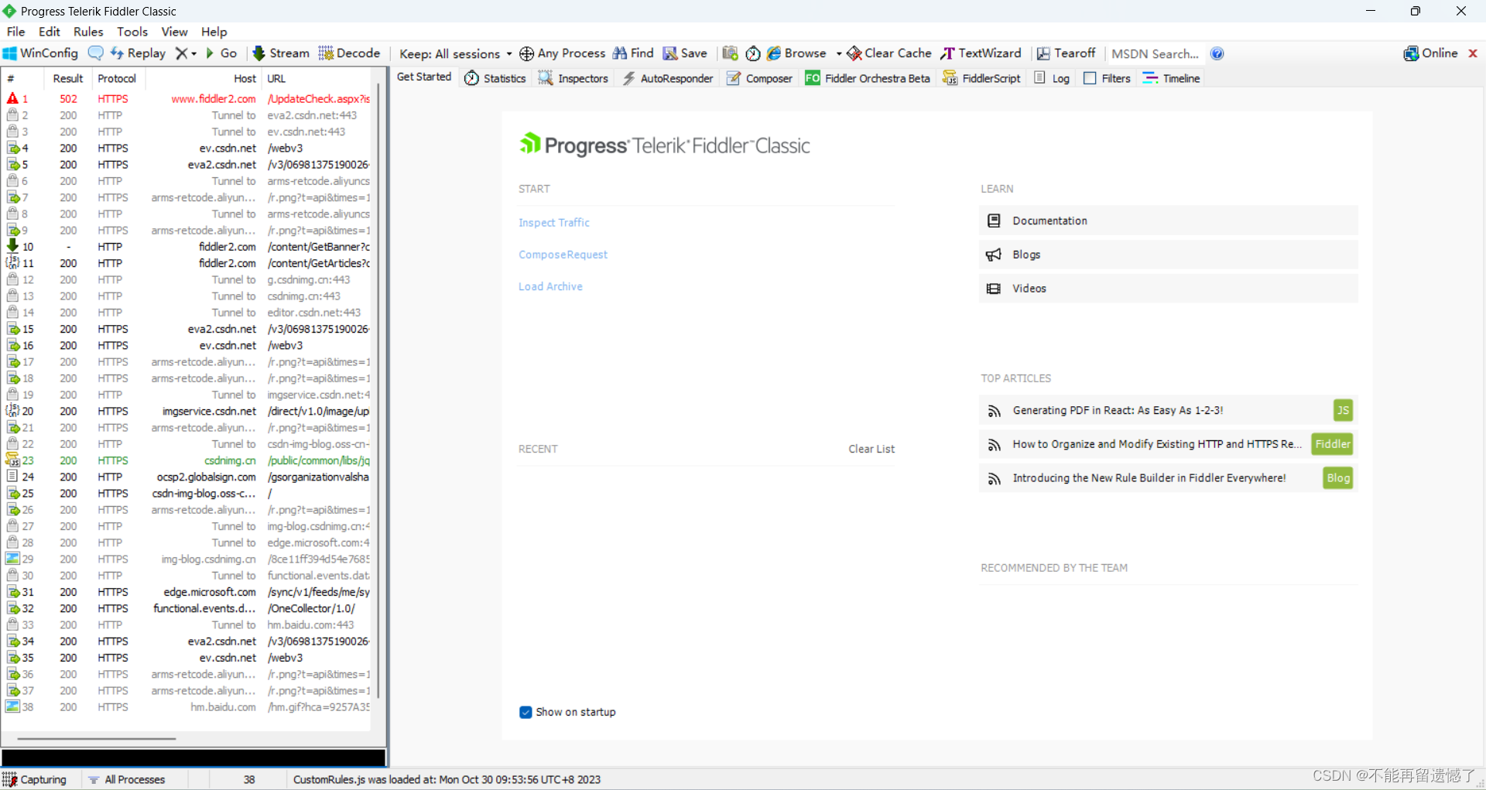Open the Browse dropdown arrow
1486x790 pixels.
[839, 53]
